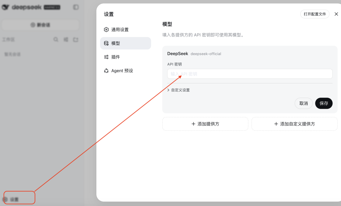The height and width of the screenshot is (206, 341).
Task: Click 添加提供方 to add a provider
Action: 205,124
